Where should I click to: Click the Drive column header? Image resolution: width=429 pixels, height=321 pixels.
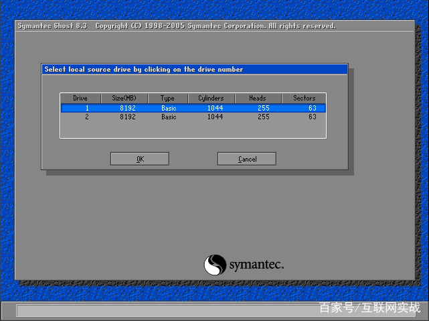click(x=80, y=98)
